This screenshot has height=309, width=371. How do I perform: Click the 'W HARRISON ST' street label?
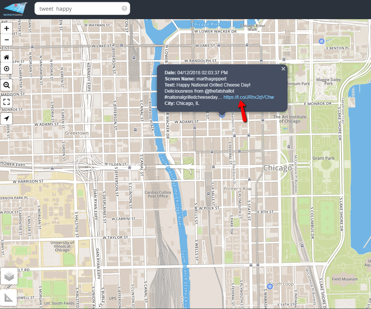coord(28,181)
